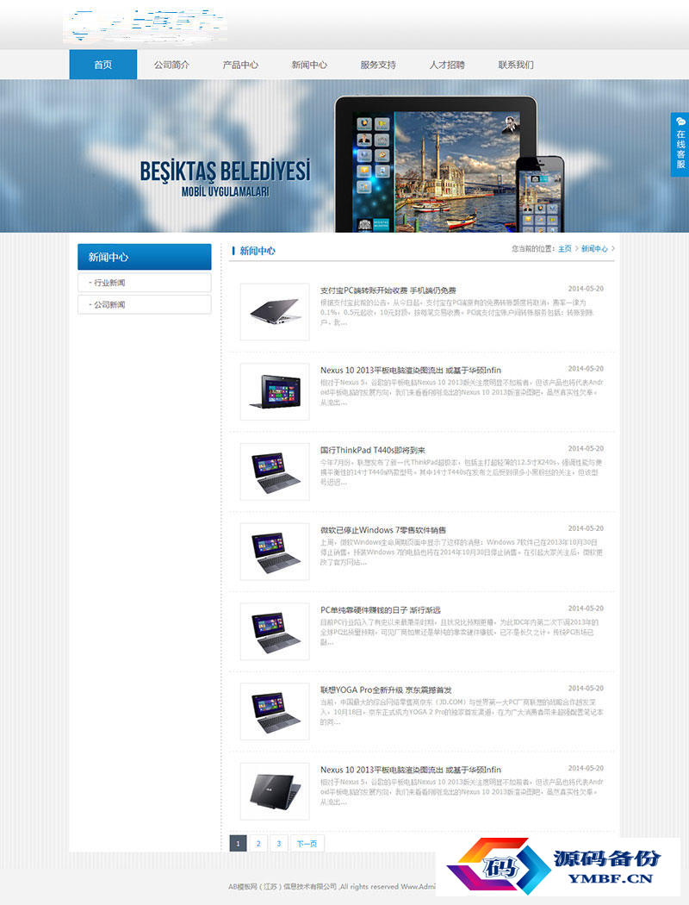The height and width of the screenshot is (905, 689).
Task: Open the 服务支持 navigation item
Action: click(378, 65)
